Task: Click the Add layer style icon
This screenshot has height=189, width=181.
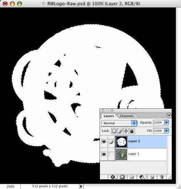Action: click(x=113, y=177)
